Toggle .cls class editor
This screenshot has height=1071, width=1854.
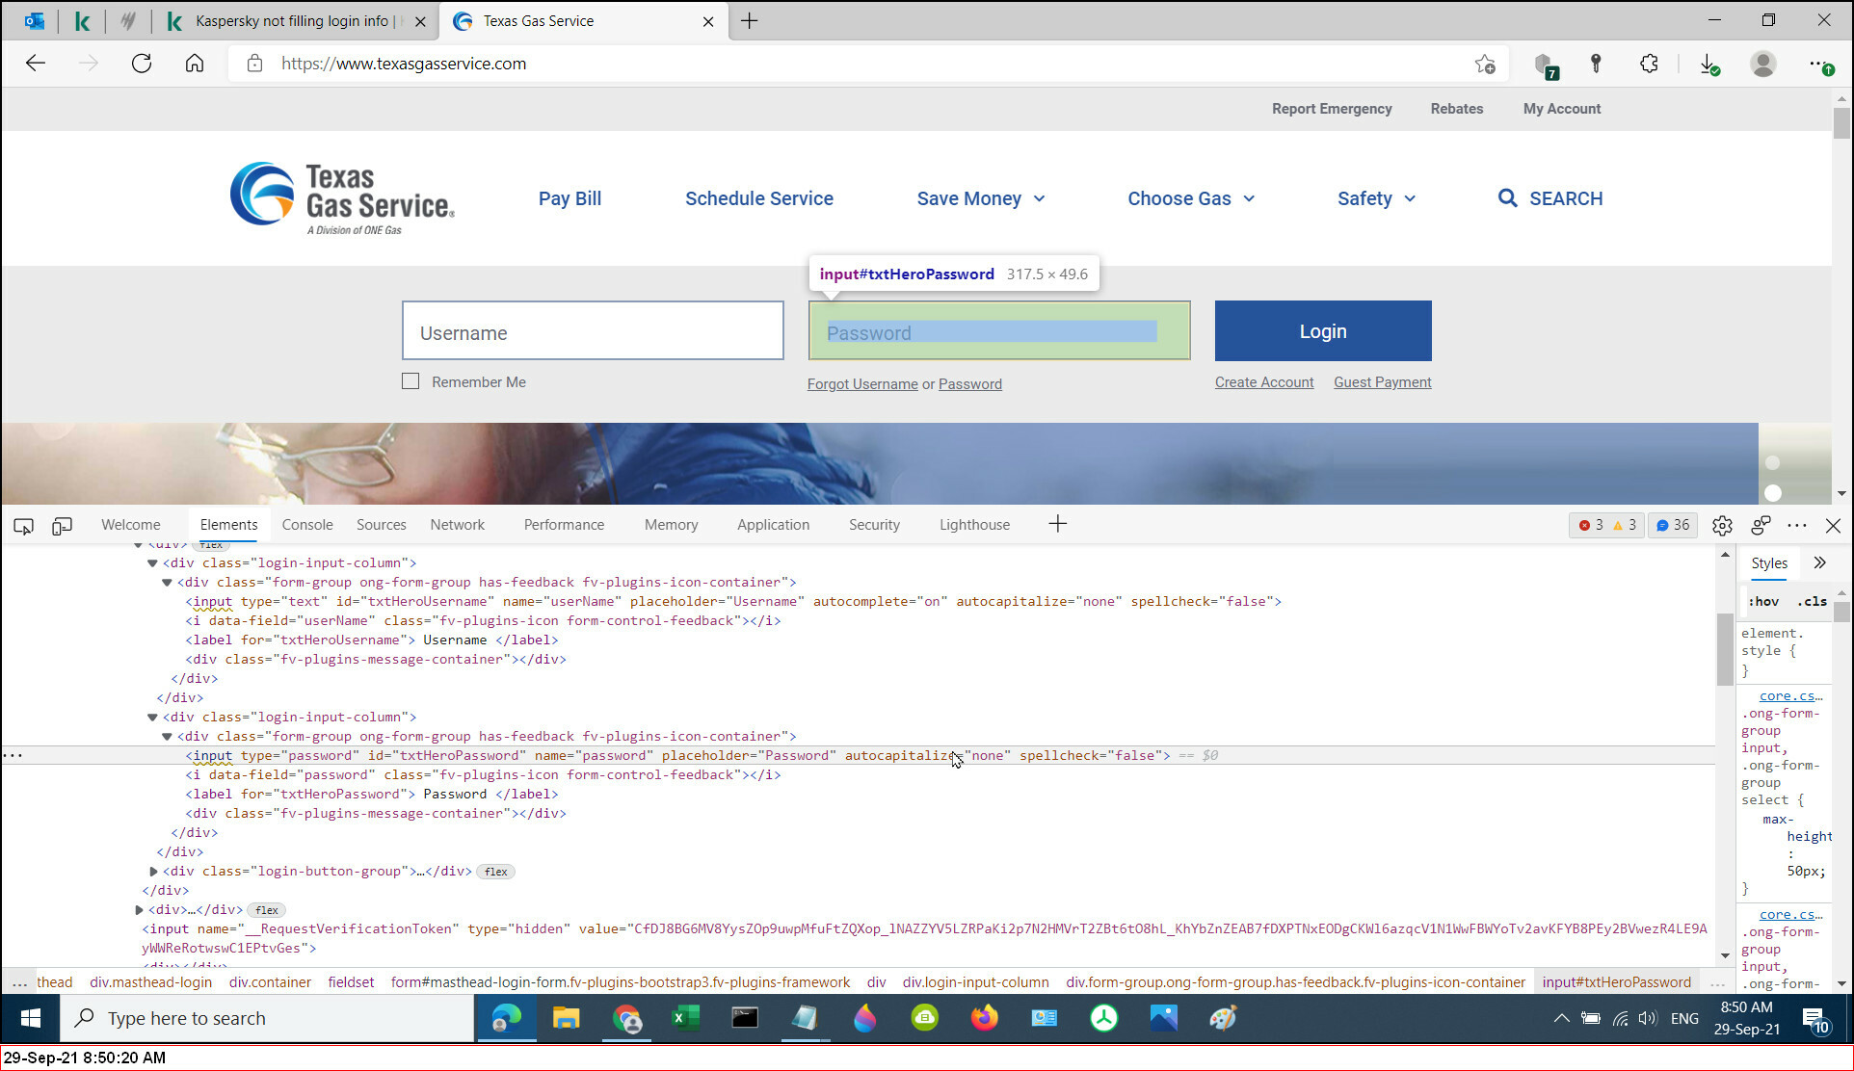pyautogui.click(x=1812, y=601)
